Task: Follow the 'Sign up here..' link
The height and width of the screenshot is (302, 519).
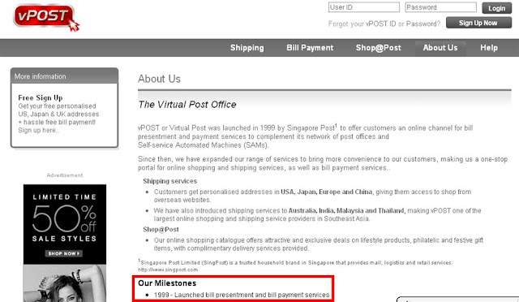Action: [38, 130]
